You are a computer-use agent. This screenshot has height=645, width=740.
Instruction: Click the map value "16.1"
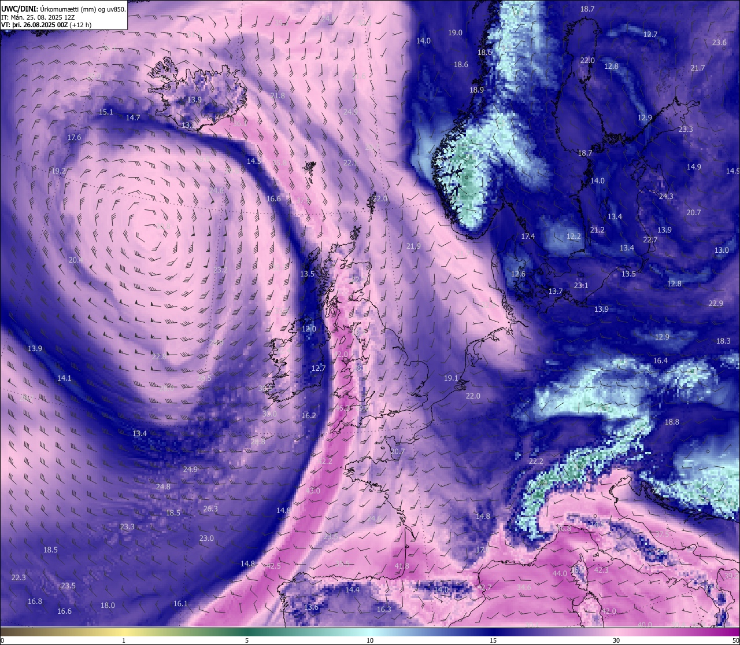[x=180, y=604]
